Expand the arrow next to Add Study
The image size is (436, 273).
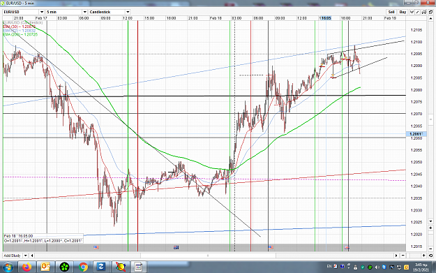tap(25, 256)
